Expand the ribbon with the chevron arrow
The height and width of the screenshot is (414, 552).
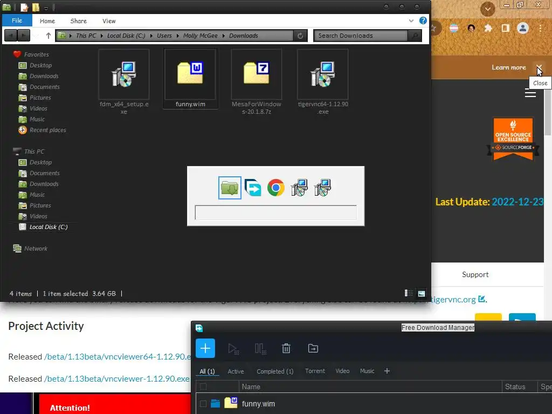[x=411, y=21]
